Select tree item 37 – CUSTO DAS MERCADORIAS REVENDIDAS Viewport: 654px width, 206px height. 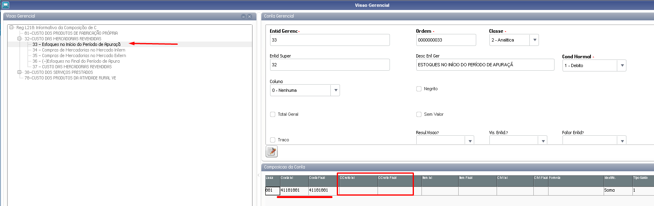tap(72, 67)
